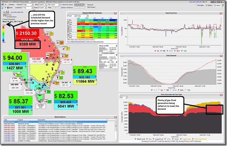Close the 5min Demand chart panel
The width and height of the screenshot is (227, 146).
point(221,56)
